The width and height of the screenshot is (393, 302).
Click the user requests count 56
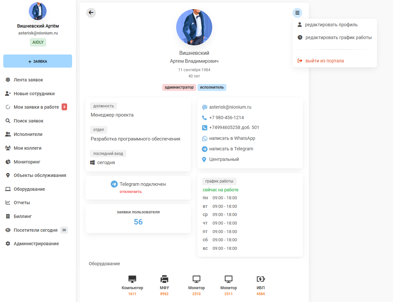pyautogui.click(x=138, y=222)
